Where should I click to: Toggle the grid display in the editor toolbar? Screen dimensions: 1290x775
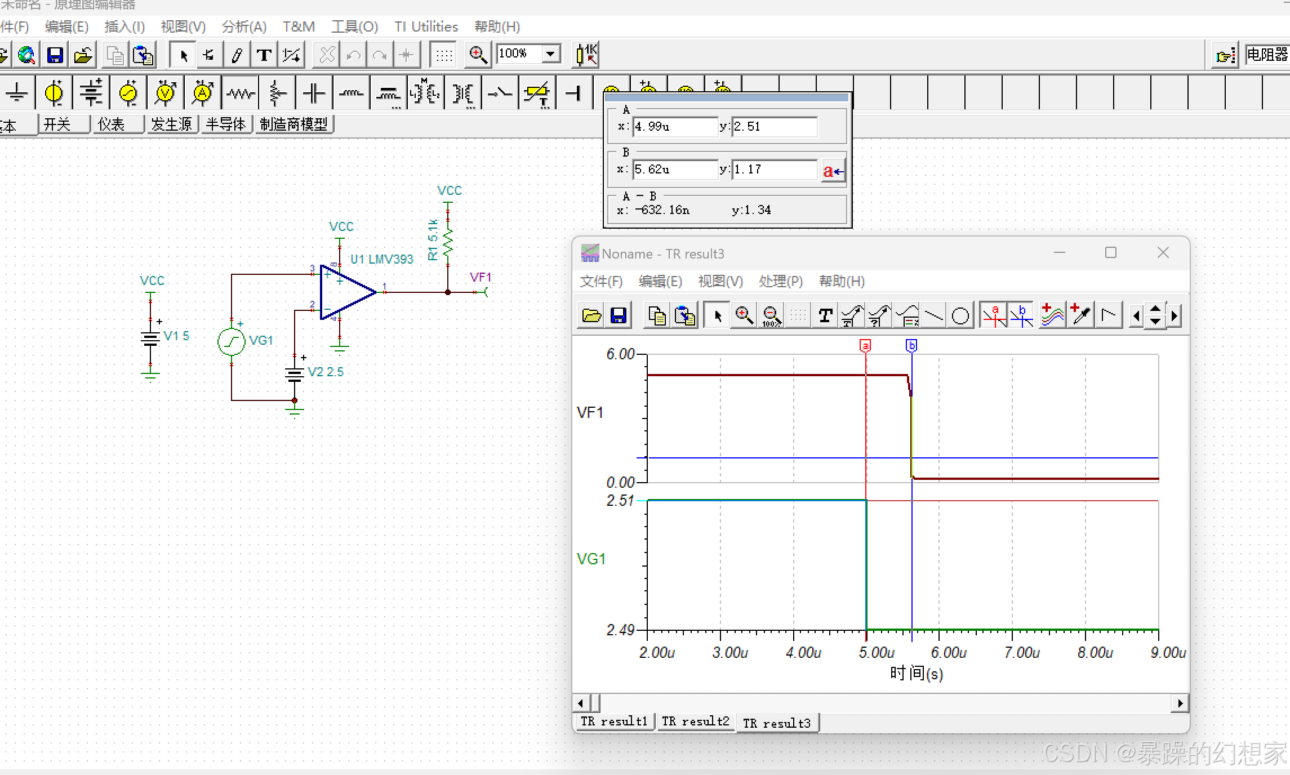[x=444, y=55]
